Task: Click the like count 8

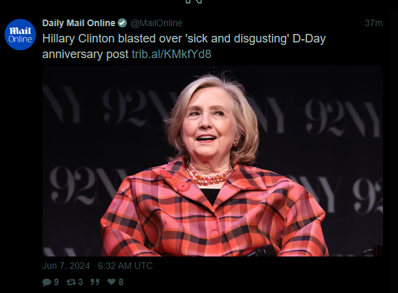Action: click(121, 282)
